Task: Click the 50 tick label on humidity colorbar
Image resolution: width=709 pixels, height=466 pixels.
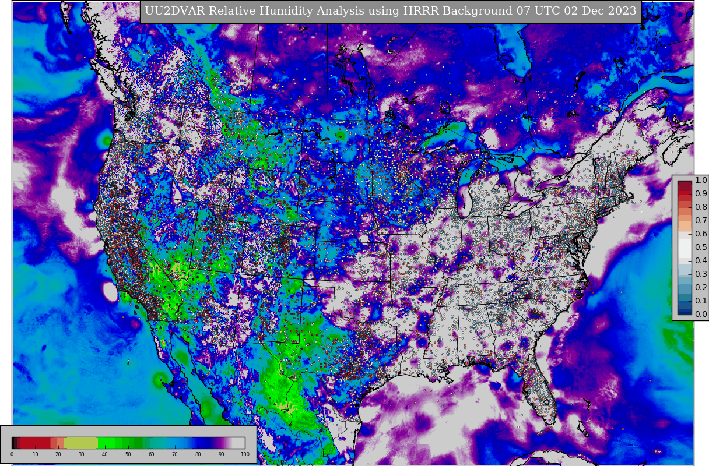Action: (x=128, y=454)
